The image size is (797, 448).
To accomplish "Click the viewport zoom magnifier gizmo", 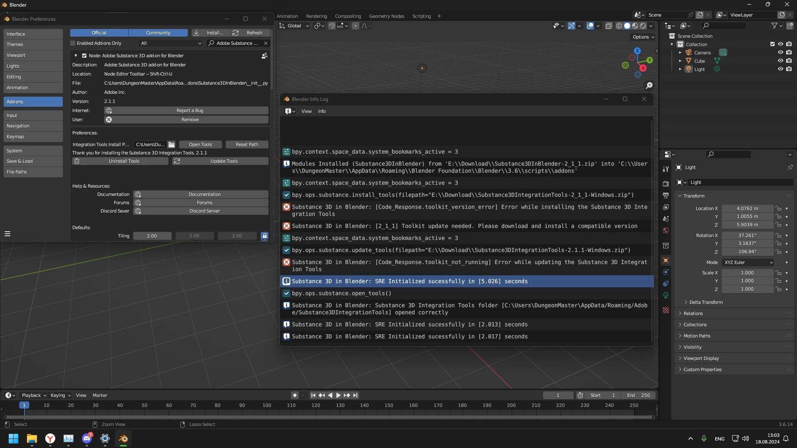I will [649, 85].
